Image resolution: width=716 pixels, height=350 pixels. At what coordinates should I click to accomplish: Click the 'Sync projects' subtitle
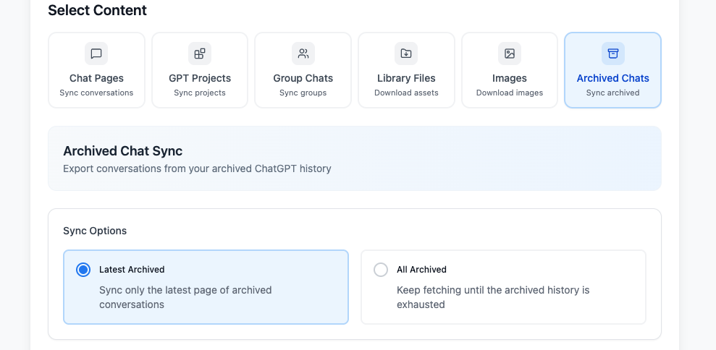point(200,93)
